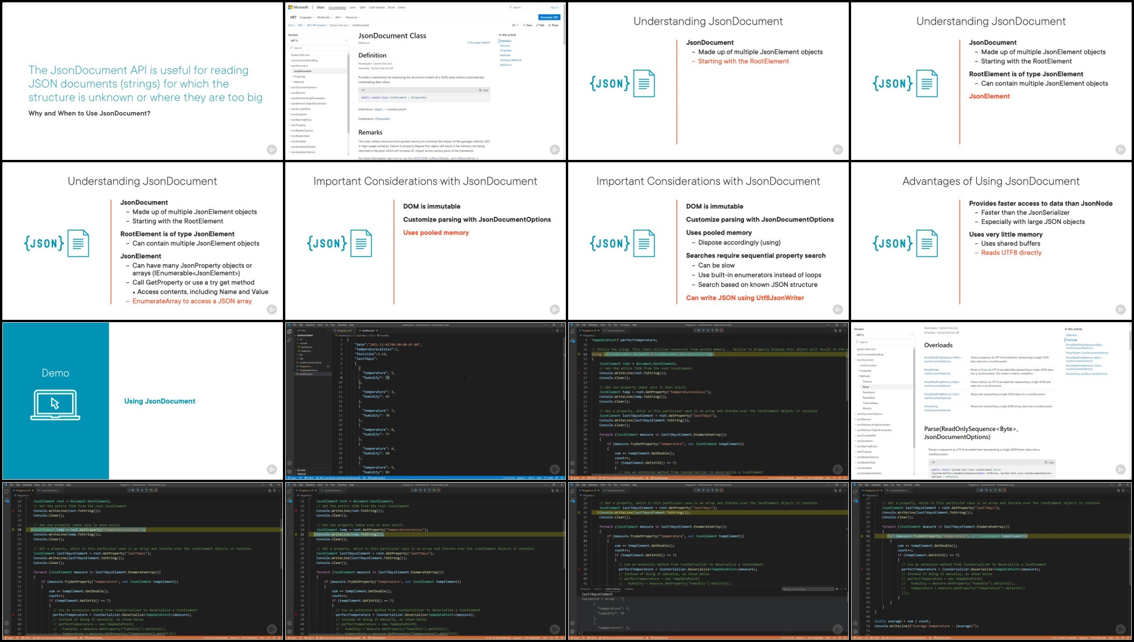Open Manage gear icon in weather.json VS Code frame

pyautogui.click(x=289, y=471)
